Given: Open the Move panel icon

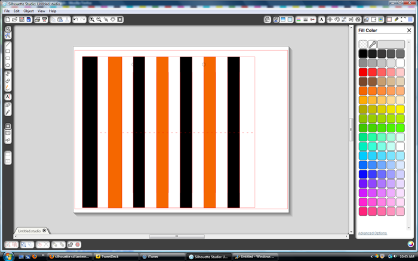Looking at the screenshot, I should coord(330,20).
